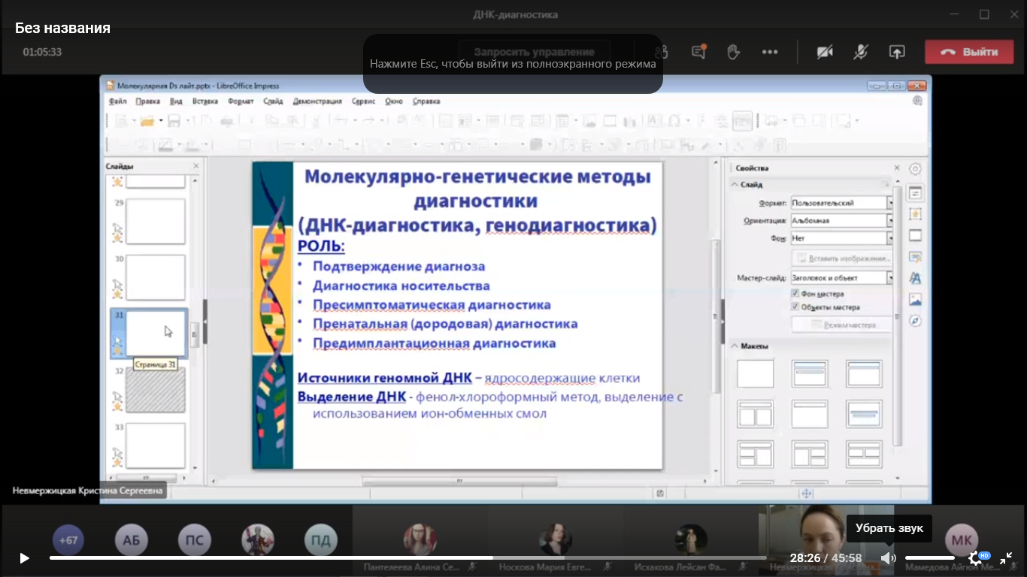
Task: Click participant avatar МК
Action: tap(962, 540)
